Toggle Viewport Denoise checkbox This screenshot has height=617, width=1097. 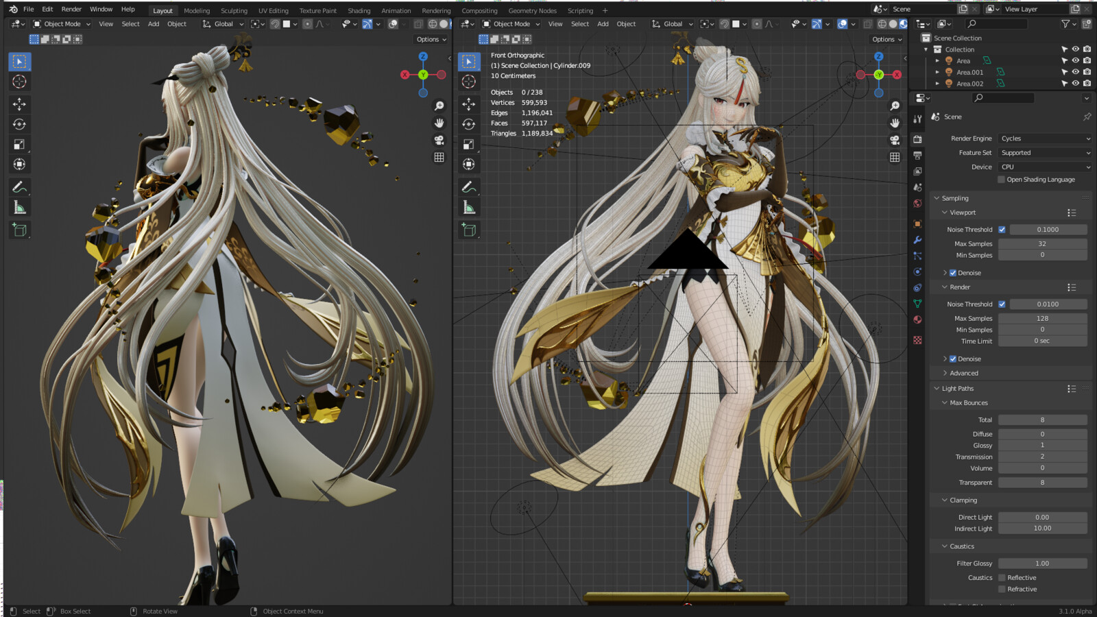953,273
